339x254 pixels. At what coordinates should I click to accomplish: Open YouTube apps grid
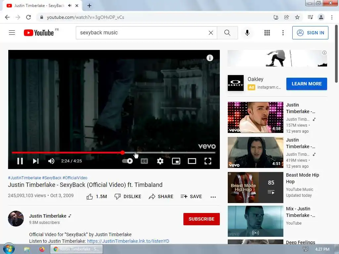[267, 33]
